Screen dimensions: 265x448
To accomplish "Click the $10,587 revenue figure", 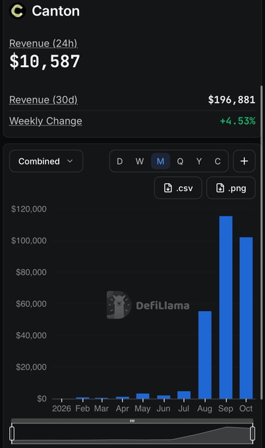I will [45, 61].
